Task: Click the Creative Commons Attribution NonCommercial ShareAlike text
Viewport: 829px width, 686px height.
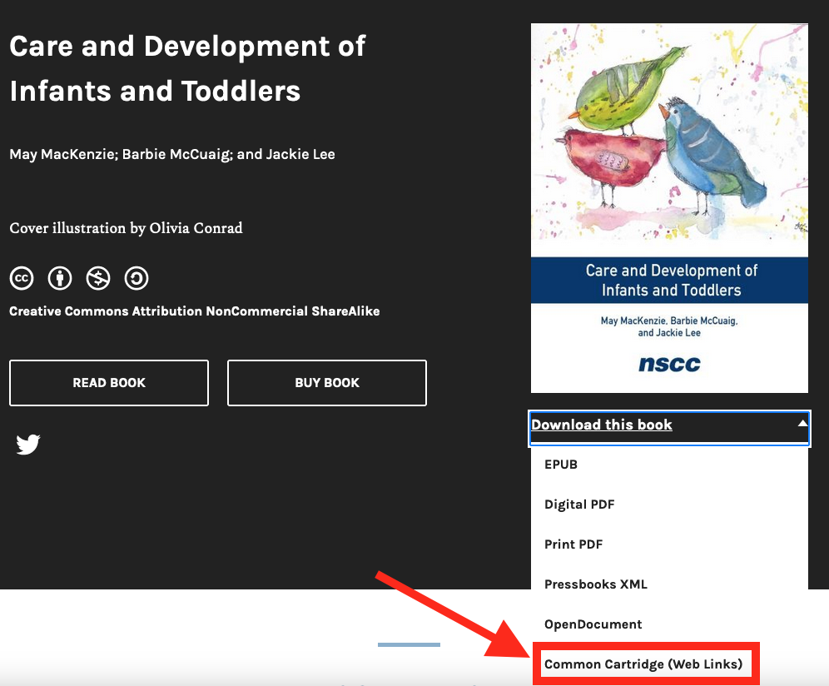Action: pos(195,311)
